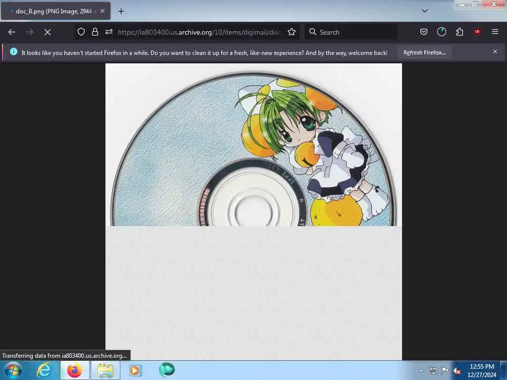Launch Internet Explorer from the taskbar
The height and width of the screenshot is (380, 507).
(x=44, y=370)
